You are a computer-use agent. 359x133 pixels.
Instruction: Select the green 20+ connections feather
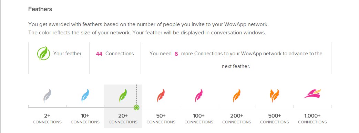[123, 96]
